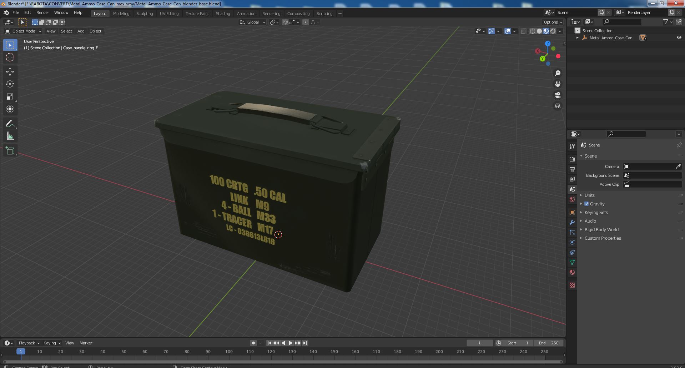Toggle the camera view button
Screen dimensions: 685x368
point(557,95)
